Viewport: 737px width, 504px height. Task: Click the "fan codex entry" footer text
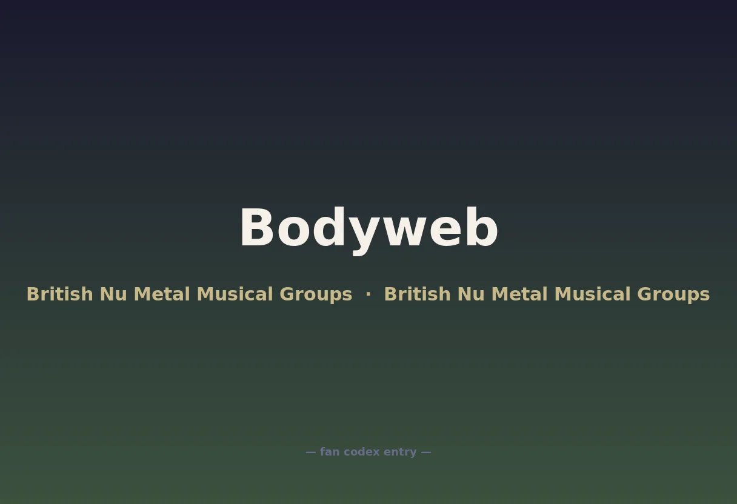368,452
